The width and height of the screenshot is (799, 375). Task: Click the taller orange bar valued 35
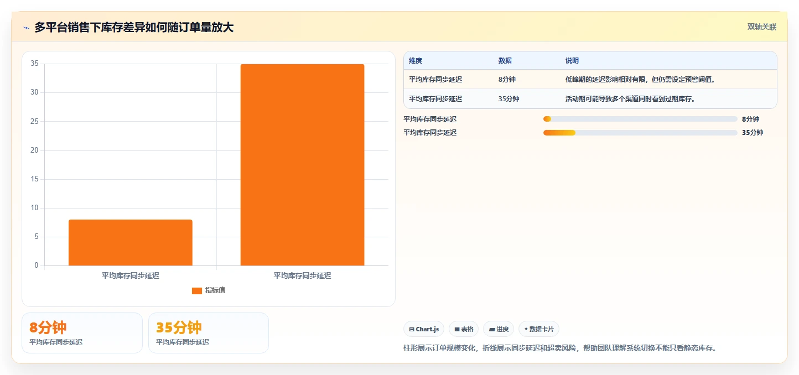[x=302, y=165]
